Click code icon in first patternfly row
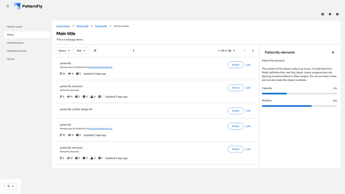 [69, 74]
